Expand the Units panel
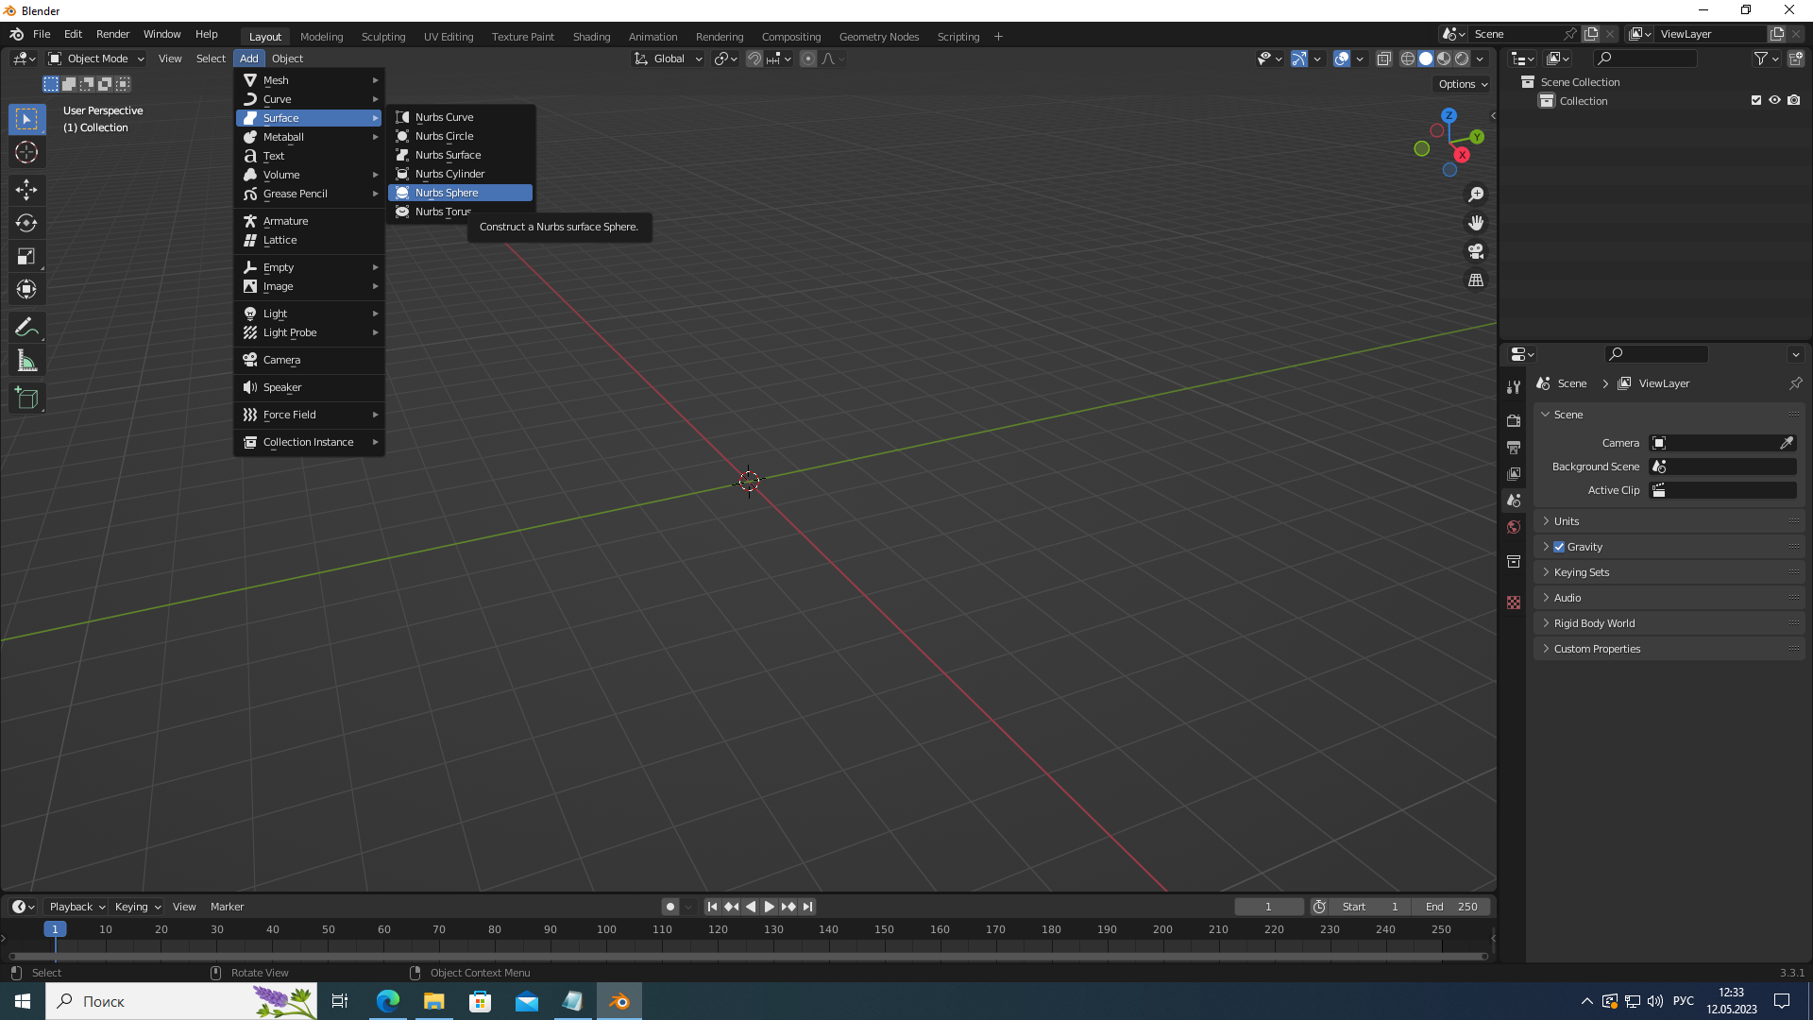Screen dimensions: 1813x1020 coord(1669,521)
